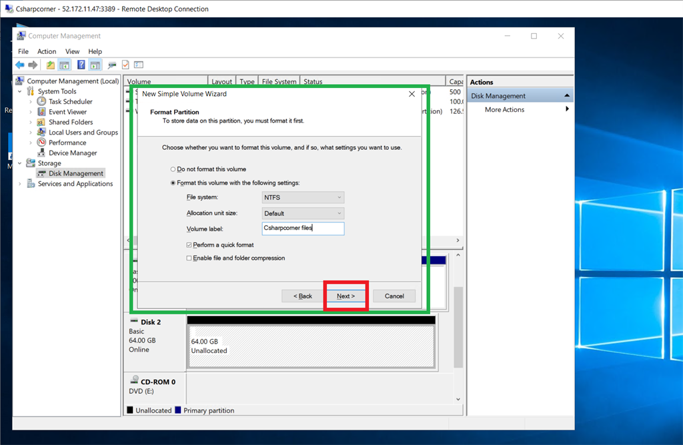
Task: Open Help via the blue question mark icon
Action: (x=81, y=65)
